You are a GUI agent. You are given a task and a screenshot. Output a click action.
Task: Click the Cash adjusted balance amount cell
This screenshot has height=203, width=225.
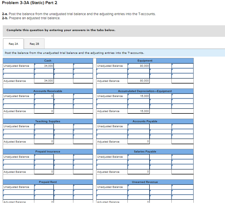(x=44, y=80)
